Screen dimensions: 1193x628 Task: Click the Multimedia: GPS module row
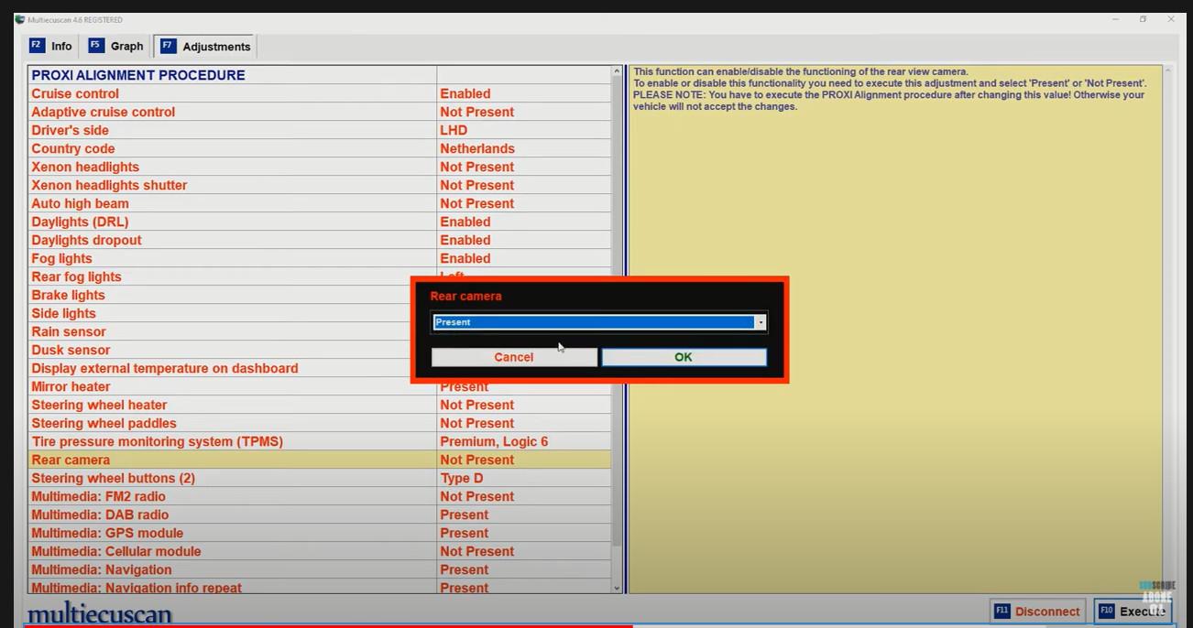pyautogui.click(x=320, y=533)
